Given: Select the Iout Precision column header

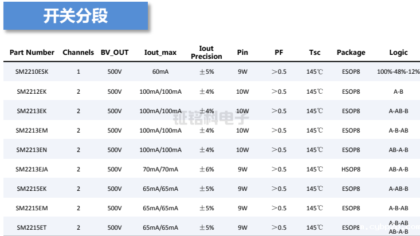Looking at the screenshot, I should click(206, 53).
